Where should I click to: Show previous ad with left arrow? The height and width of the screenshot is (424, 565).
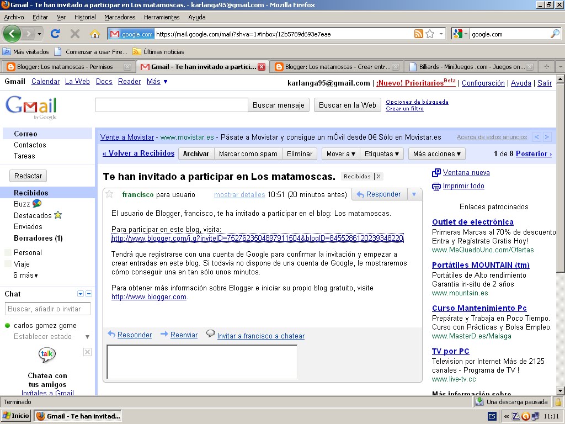point(537,137)
